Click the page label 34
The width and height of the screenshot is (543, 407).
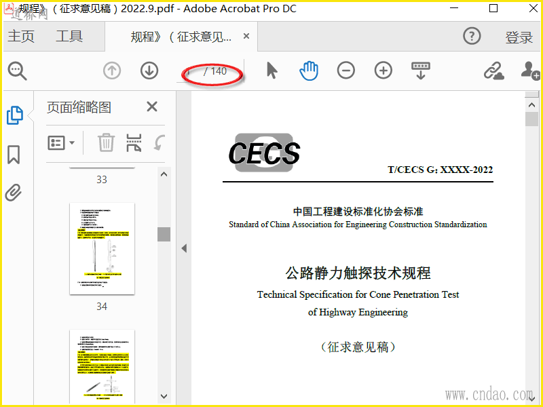[x=102, y=307]
